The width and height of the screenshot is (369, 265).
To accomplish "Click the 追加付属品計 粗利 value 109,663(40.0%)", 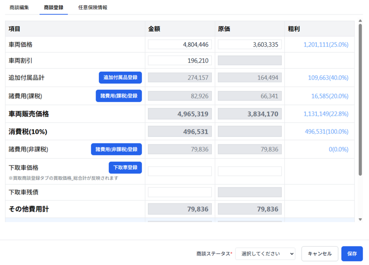I will (328, 78).
